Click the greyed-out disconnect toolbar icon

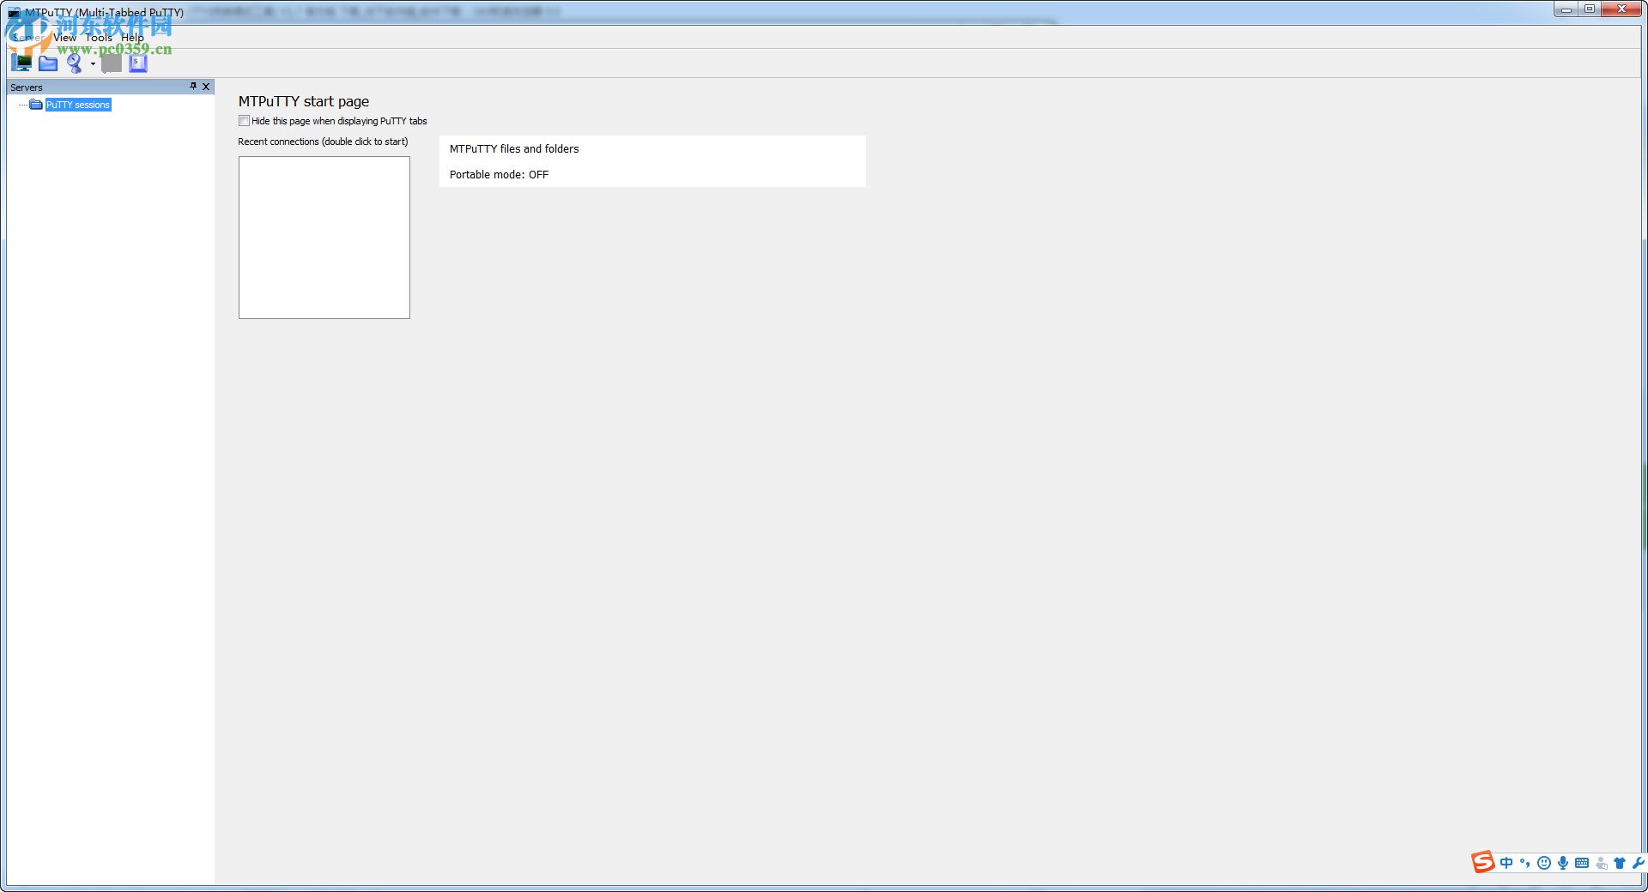[112, 63]
